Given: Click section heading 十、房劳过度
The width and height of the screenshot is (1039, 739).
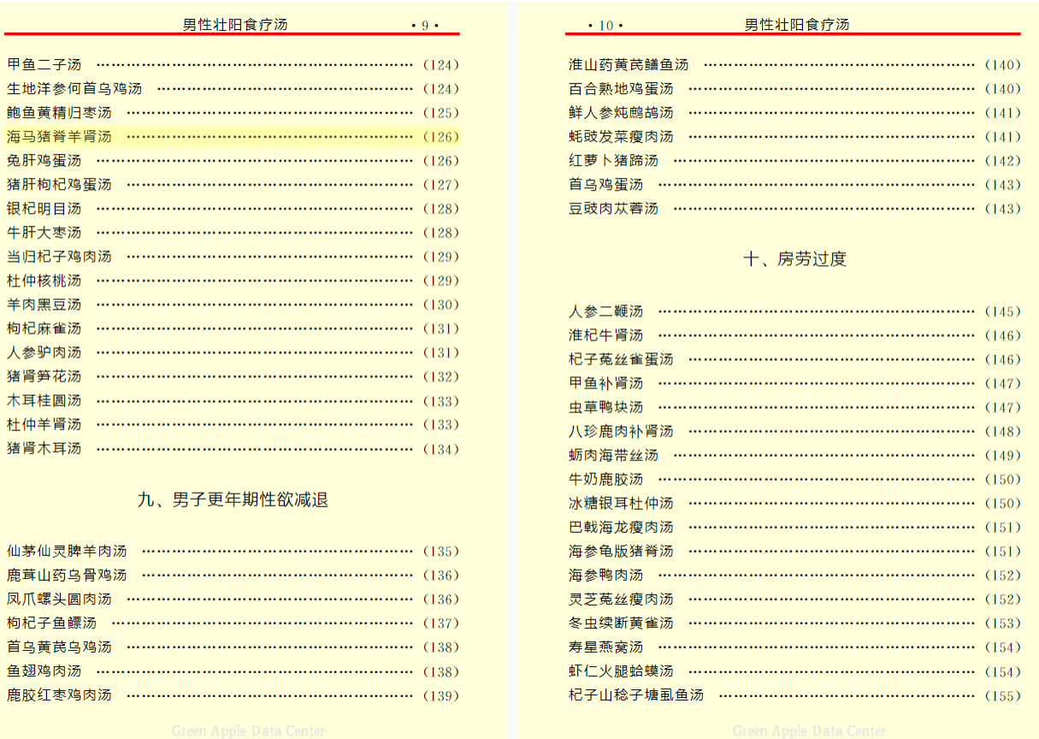Looking at the screenshot, I should click(794, 259).
